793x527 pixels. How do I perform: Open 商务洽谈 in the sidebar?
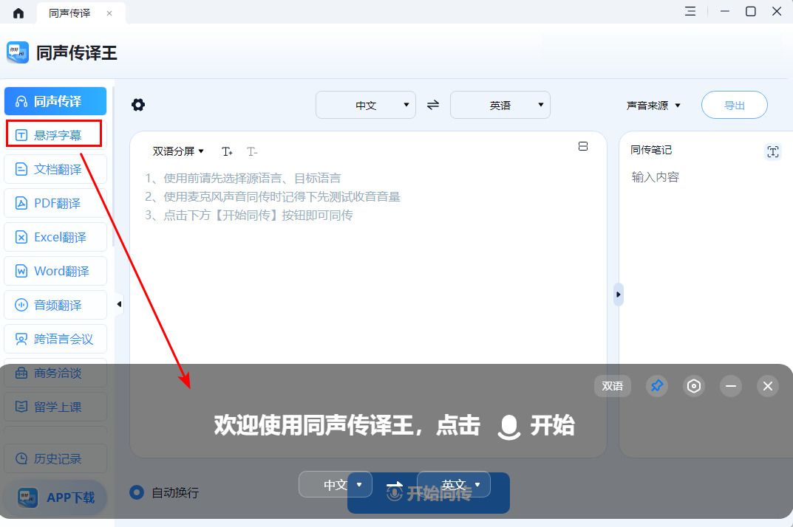(x=55, y=373)
